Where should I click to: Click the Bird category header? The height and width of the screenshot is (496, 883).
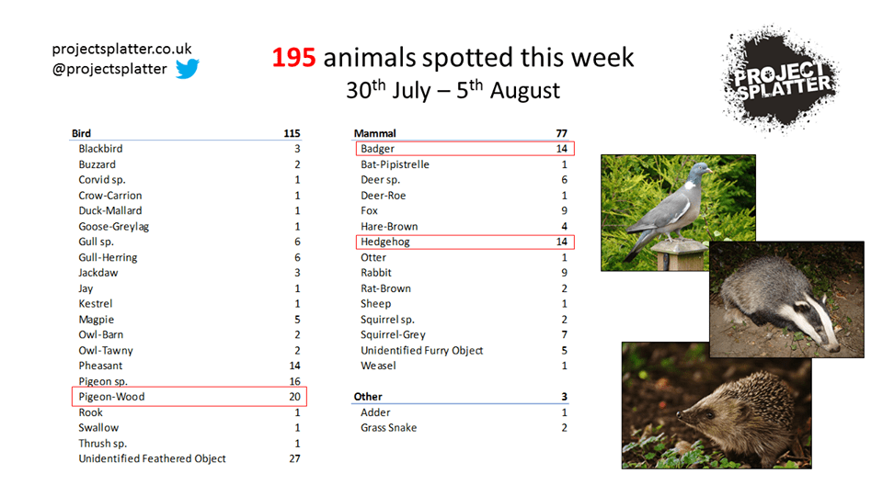(x=82, y=133)
